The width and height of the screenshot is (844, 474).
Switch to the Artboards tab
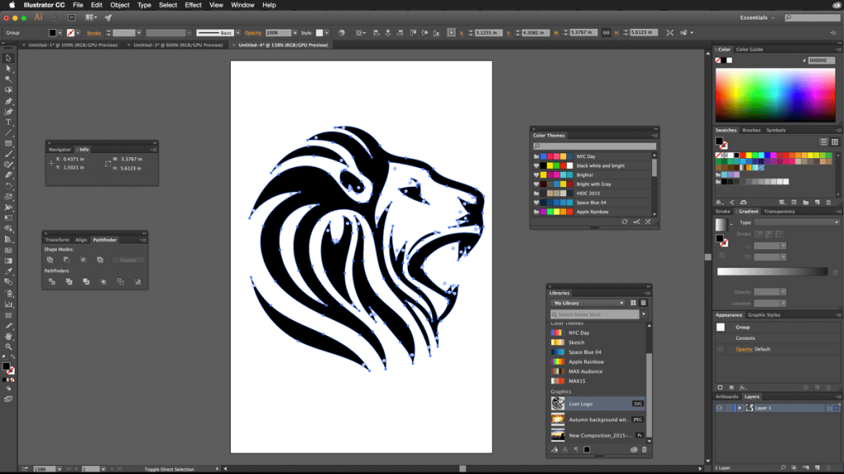(727, 397)
